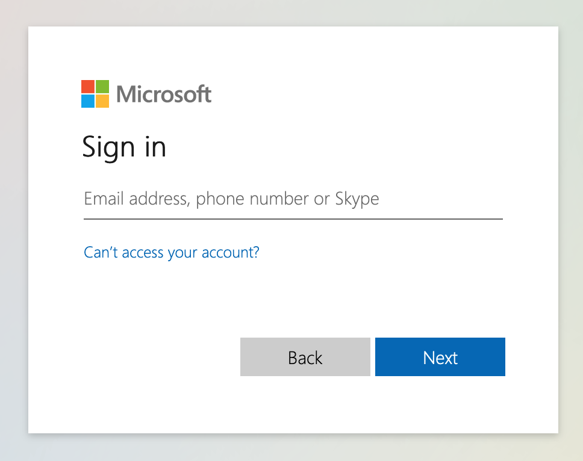Click the underline of the sign-in input
This screenshot has height=461, width=583.
pyautogui.click(x=293, y=219)
